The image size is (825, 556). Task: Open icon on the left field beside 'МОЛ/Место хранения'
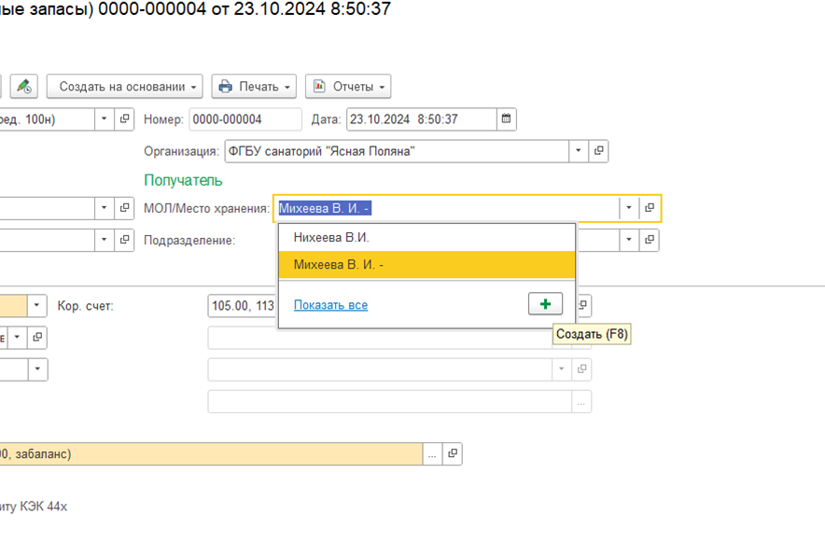124,208
